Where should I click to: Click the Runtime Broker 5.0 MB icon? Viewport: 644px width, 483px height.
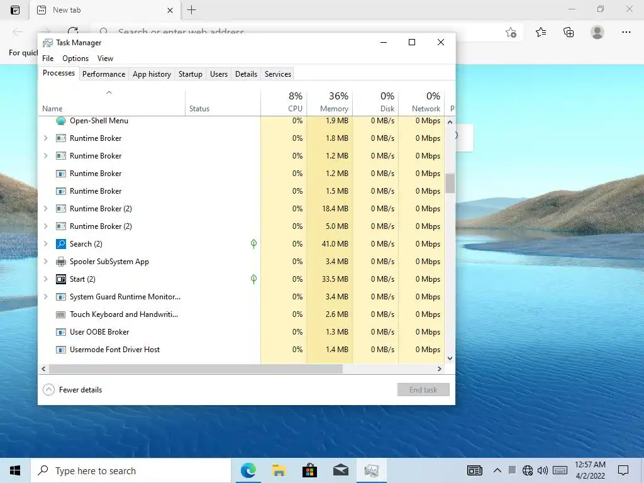[x=61, y=226]
